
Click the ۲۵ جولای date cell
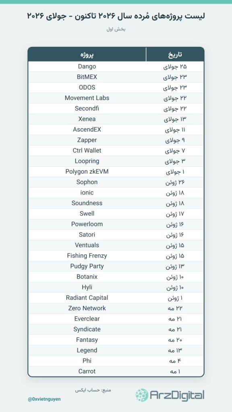[175, 67]
